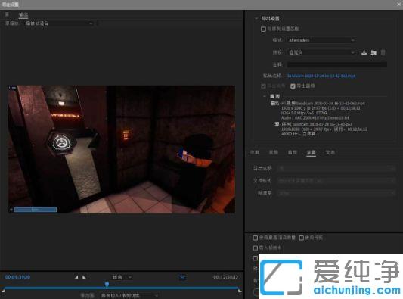Image resolution: width=403 pixels, height=299 pixels.
Task: Click inside the comments input field
Action: coord(337,64)
